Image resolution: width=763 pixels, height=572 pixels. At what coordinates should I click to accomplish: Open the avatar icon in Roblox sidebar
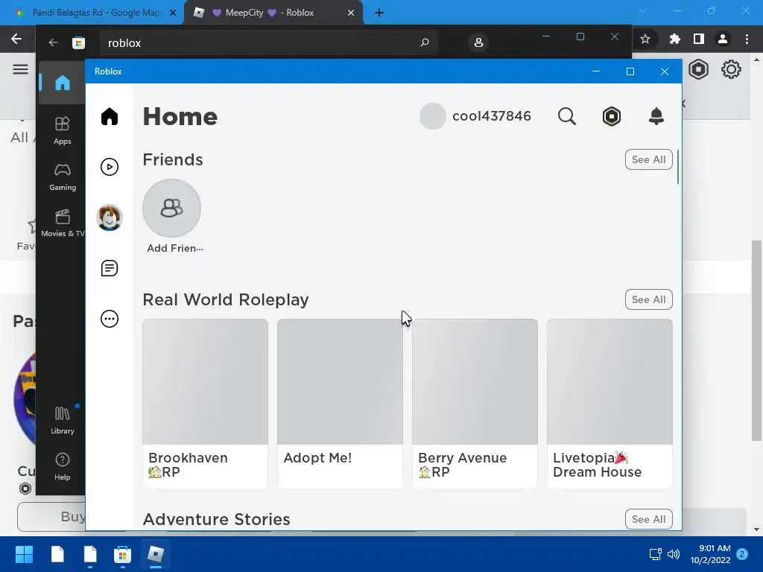tap(110, 217)
